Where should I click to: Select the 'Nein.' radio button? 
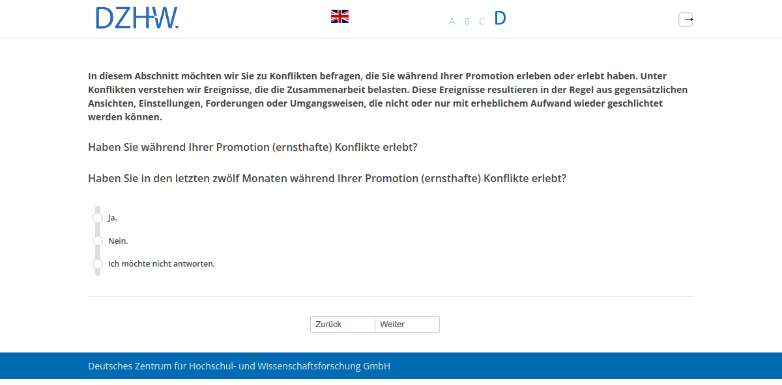98,241
